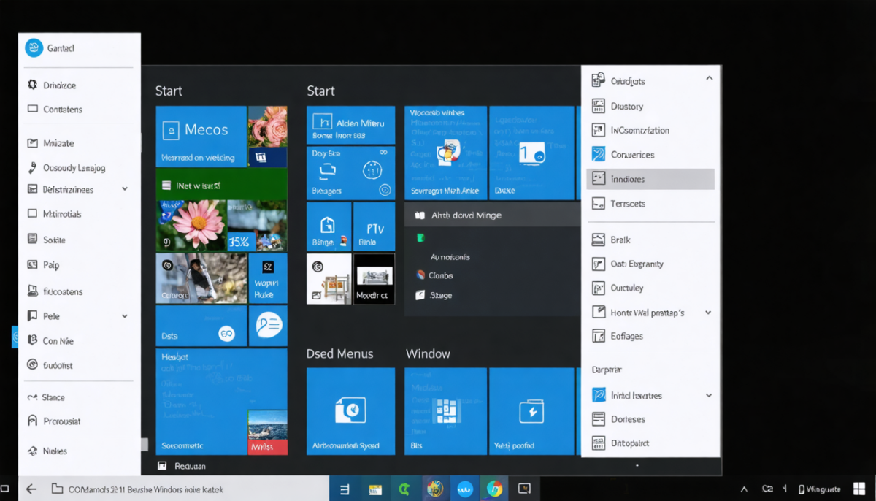This screenshot has height=501, width=876.
Task: Open the PTv Binie tile
Action: click(374, 226)
